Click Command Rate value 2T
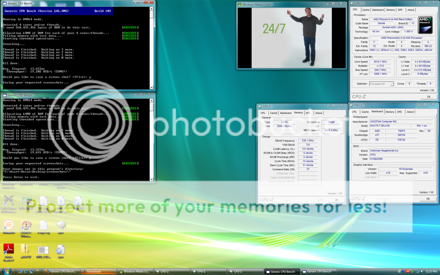 [x=308, y=169]
